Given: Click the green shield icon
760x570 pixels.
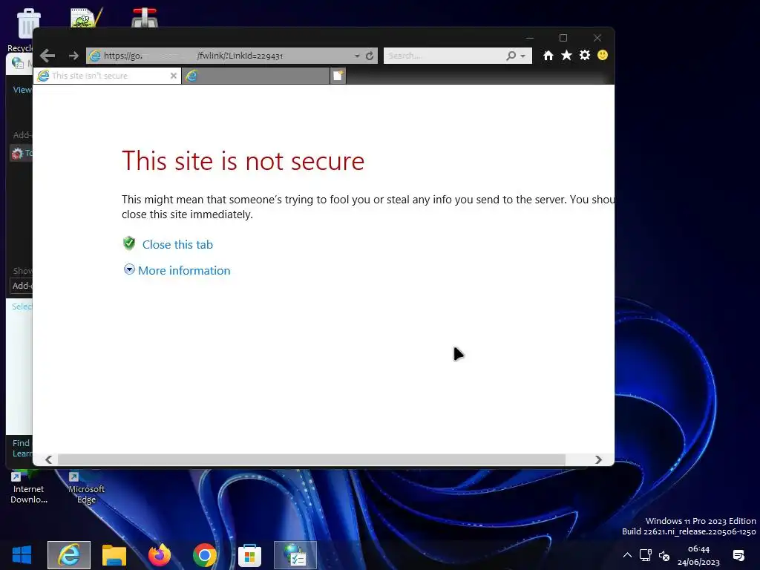Looking at the screenshot, I should pos(129,243).
